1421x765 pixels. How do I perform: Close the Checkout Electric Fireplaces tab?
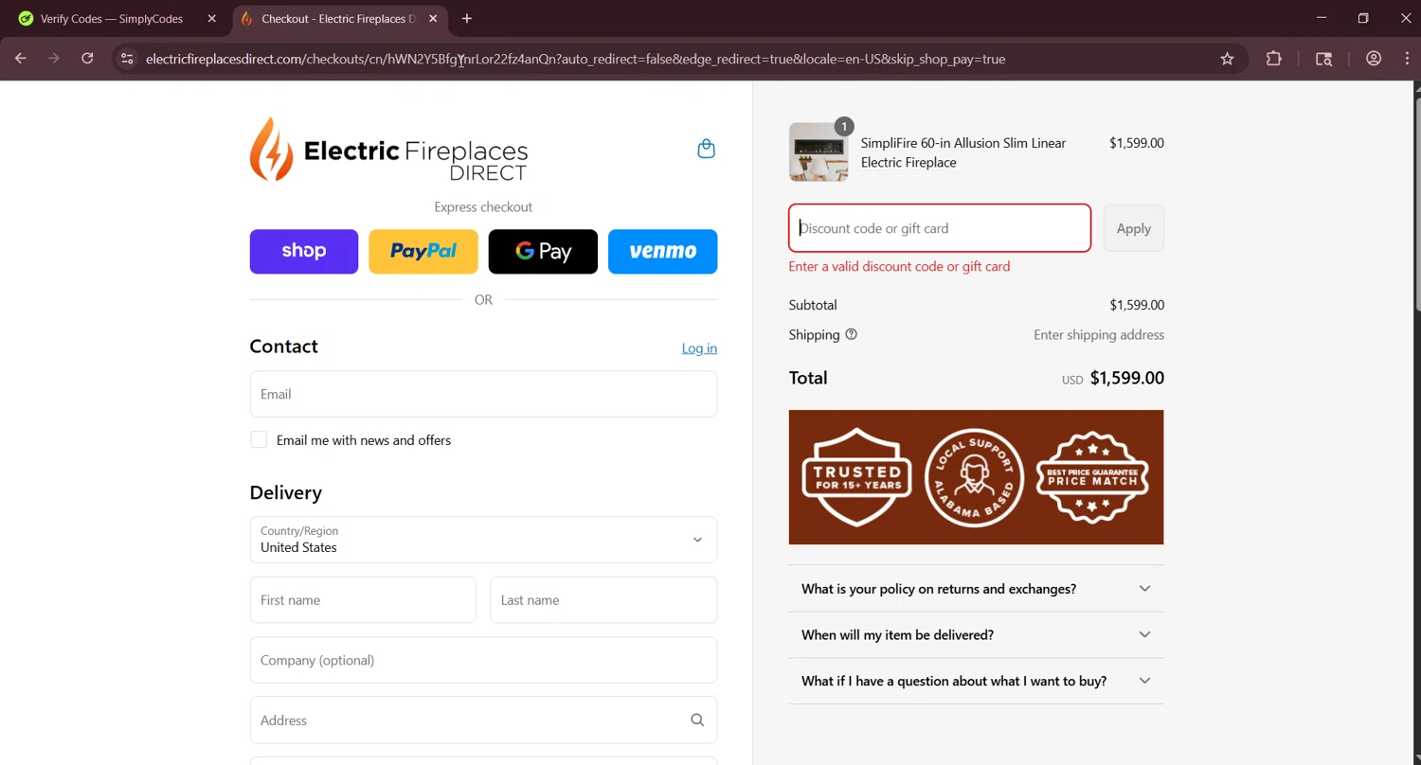pos(434,18)
